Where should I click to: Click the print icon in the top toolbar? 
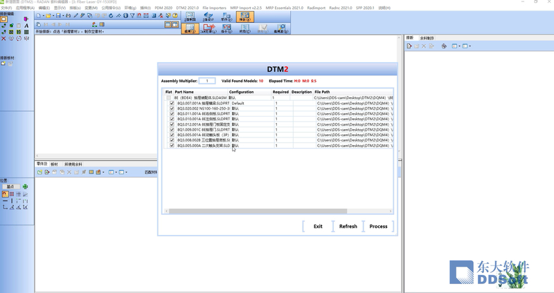coord(68,15)
